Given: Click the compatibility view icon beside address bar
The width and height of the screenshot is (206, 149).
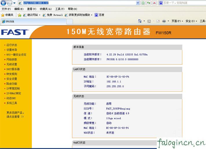Looking at the screenshot, I should tap(143, 3).
